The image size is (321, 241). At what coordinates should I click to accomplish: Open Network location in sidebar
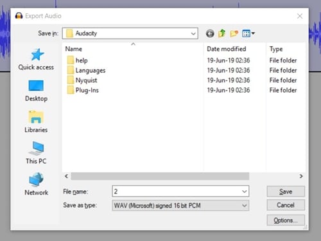click(36, 184)
